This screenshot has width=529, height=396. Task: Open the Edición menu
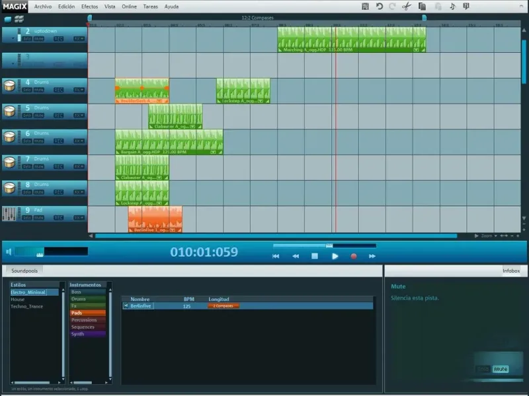[x=67, y=7]
